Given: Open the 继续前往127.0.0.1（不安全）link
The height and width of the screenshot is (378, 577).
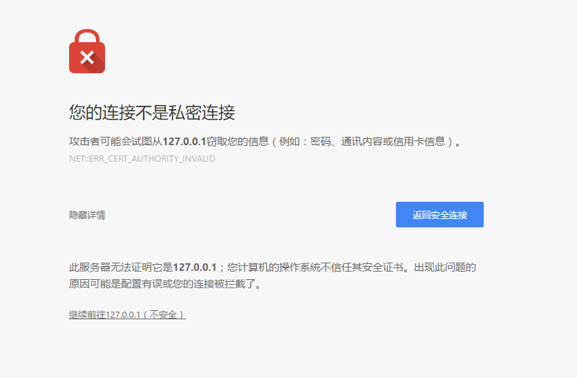Looking at the screenshot, I should (127, 314).
